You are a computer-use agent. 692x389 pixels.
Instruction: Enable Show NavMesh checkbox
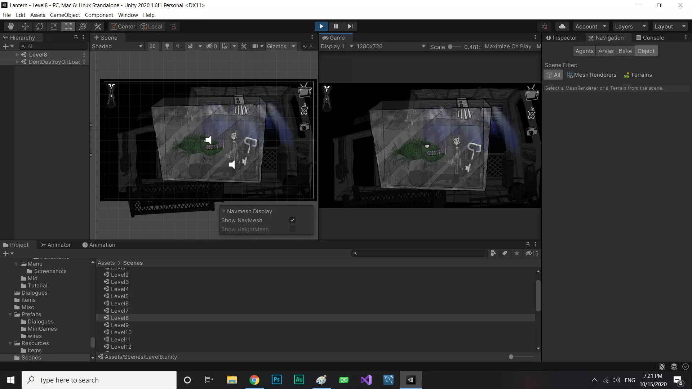[x=292, y=220]
